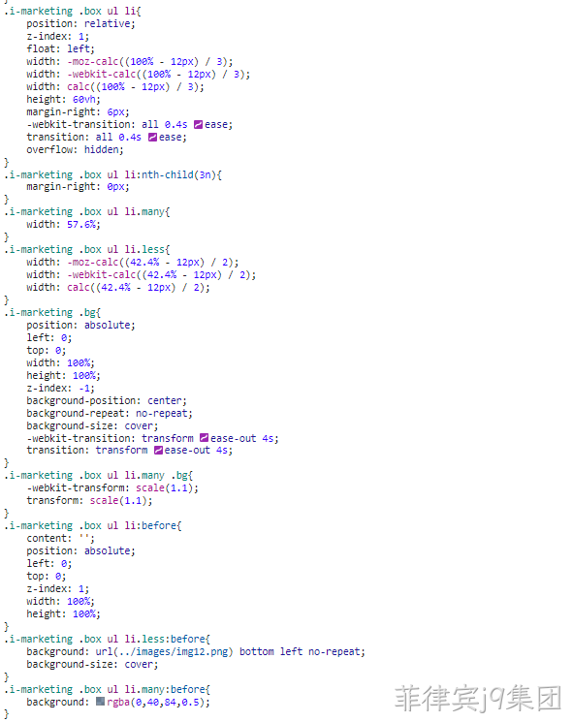Click the background-position center value

click(165, 400)
